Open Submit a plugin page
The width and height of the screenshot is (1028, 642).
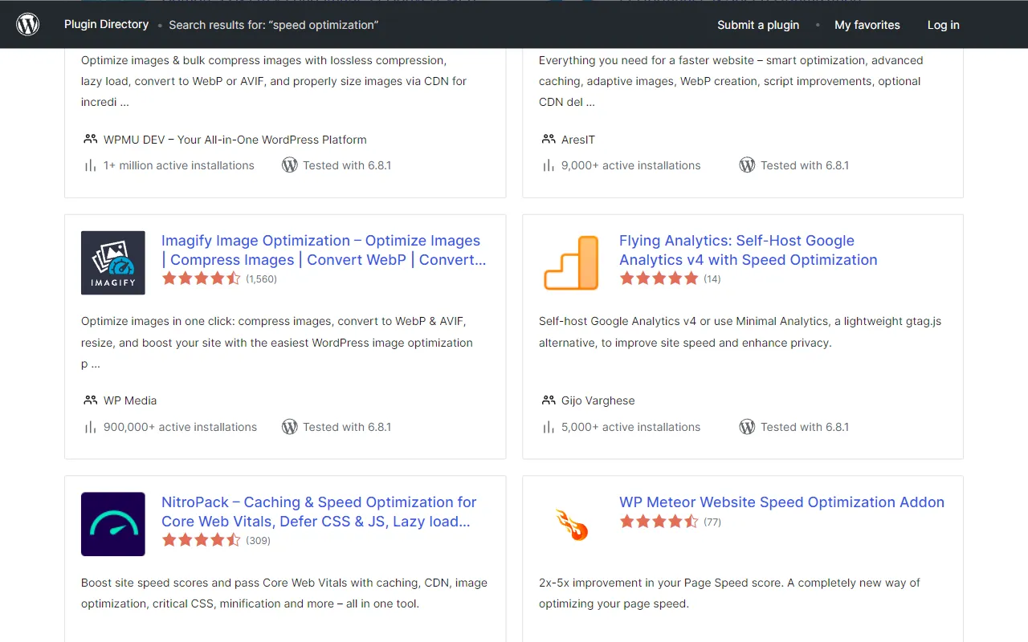[x=758, y=25]
